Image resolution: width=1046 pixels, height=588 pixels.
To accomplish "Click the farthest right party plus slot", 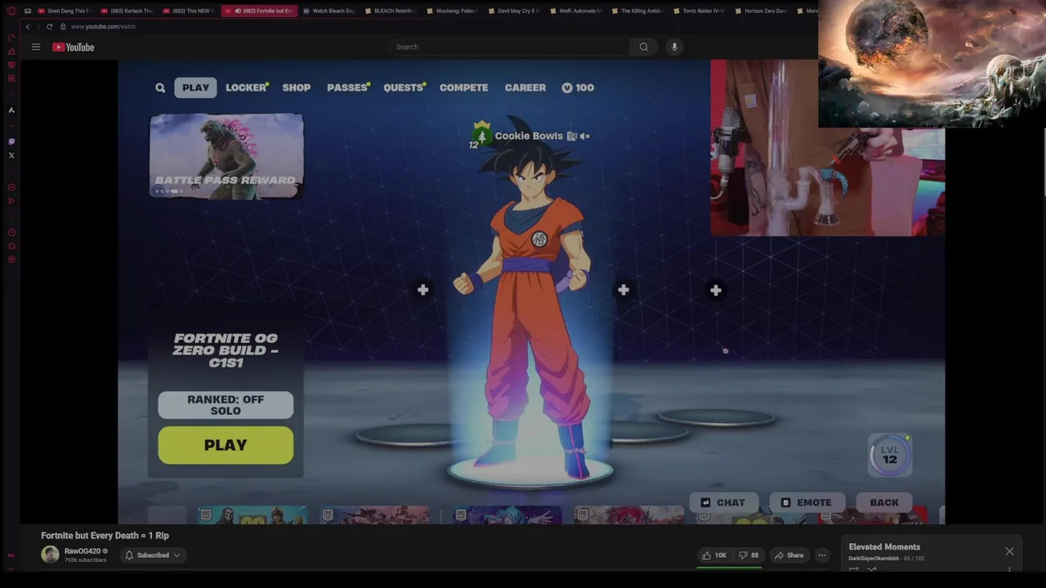I will 716,290.
